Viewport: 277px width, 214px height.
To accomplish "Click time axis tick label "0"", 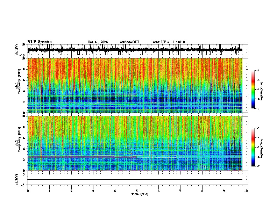I will tap(28, 191).
